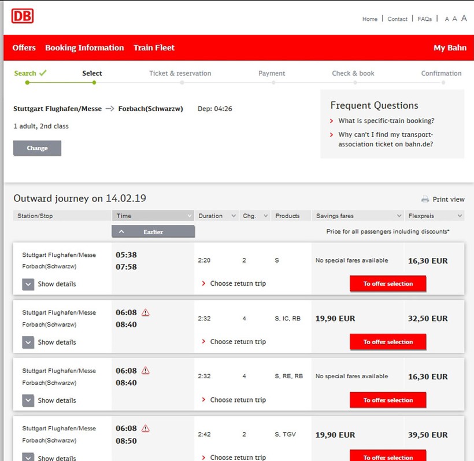
Task: Click the DB logo icon
Action: coord(23,16)
